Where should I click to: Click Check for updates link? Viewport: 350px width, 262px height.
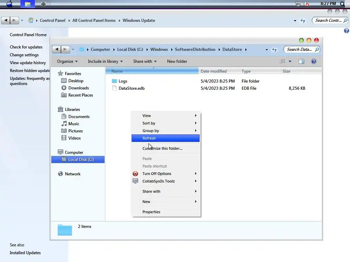[26, 47]
